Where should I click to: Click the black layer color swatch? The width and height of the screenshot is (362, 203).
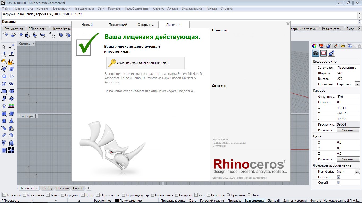[117, 201]
